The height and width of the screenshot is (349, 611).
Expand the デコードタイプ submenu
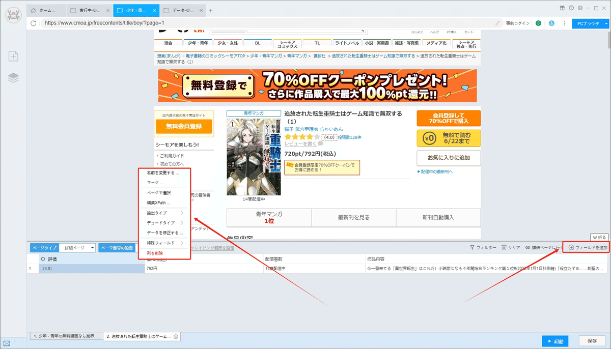164,223
